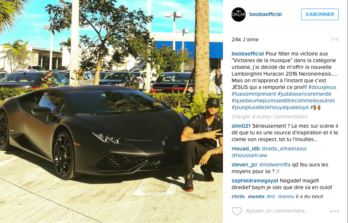Click the OKLM profile avatar icon
Screen dimensions: 348x223
[239, 15]
